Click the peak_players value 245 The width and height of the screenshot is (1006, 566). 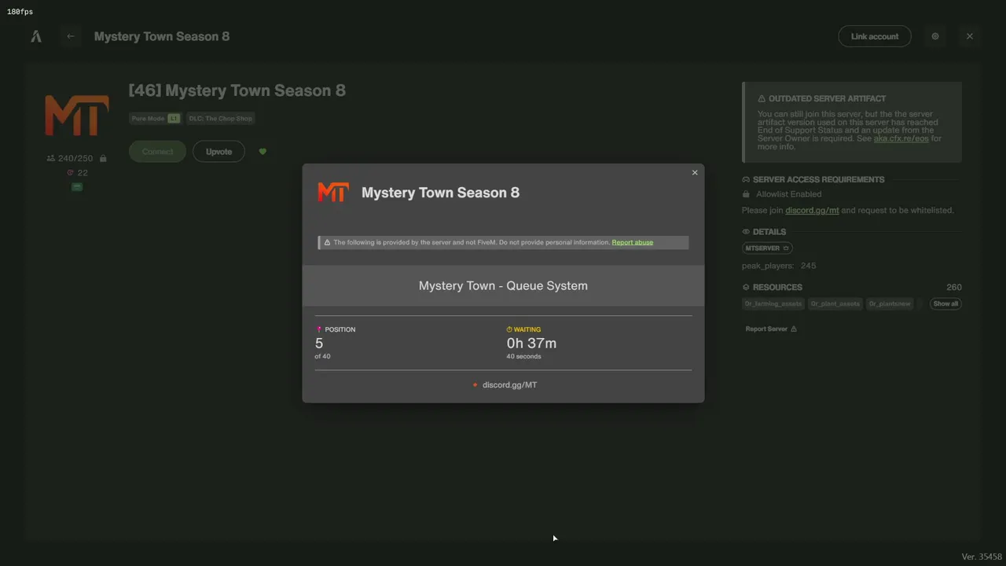click(808, 266)
